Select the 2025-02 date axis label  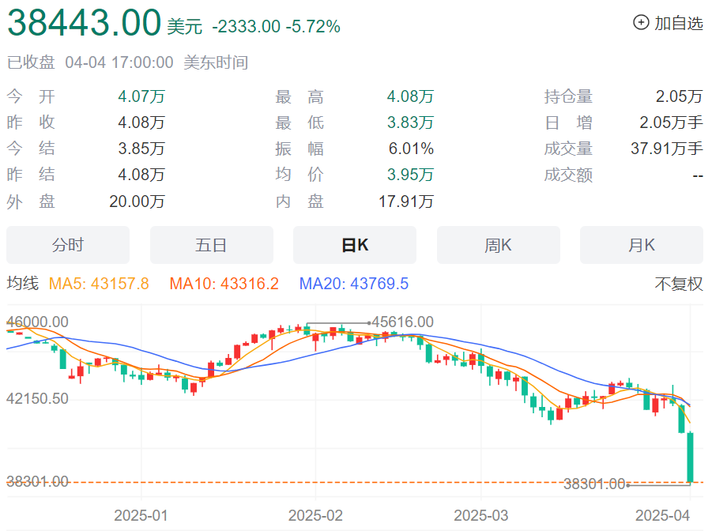(315, 514)
